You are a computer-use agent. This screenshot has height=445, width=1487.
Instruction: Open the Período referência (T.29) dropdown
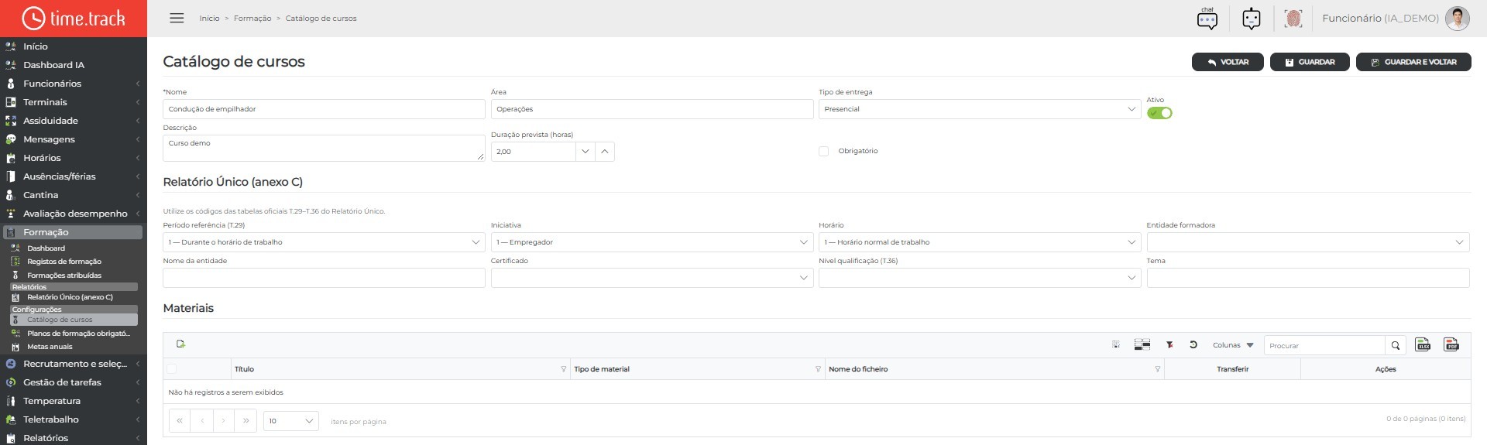(324, 242)
